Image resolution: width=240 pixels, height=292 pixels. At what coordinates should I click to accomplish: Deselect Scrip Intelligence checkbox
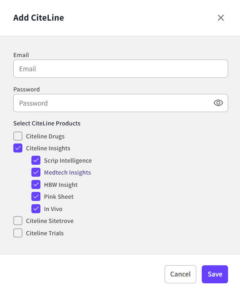point(36,160)
